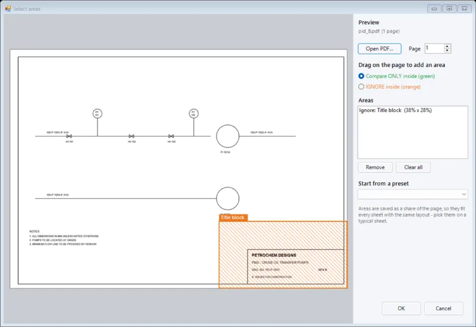Image resolution: width=476 pixels, height=327 pixels.
Task: Click into the Page number field
Action: [x=434, y=48]
